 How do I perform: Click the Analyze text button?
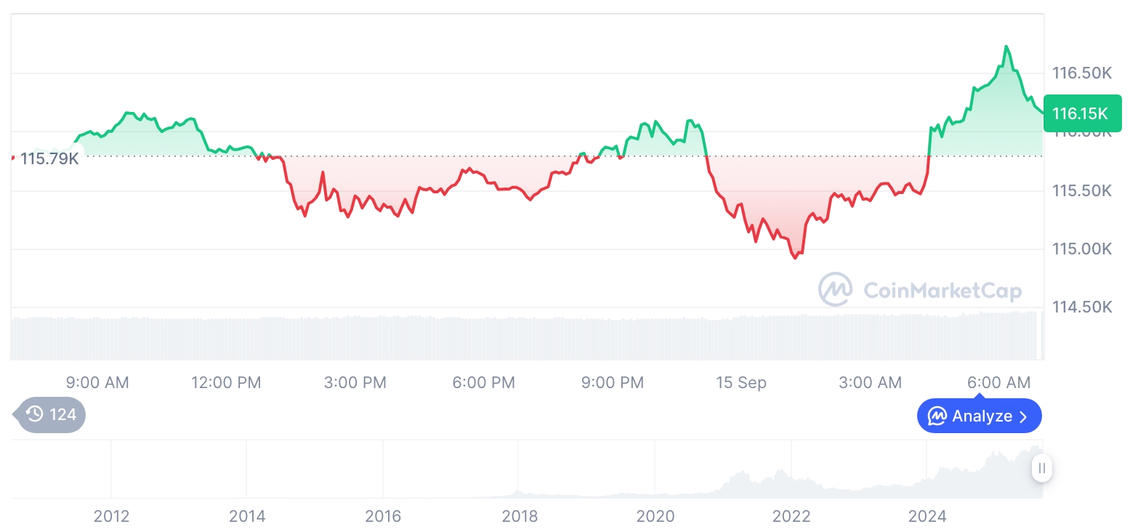pyautogui.click(x=982, y=416)
